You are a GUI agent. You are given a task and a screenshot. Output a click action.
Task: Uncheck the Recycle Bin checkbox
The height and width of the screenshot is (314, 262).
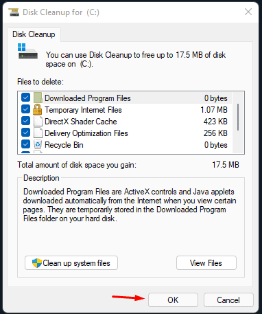[x=25, y=144]
